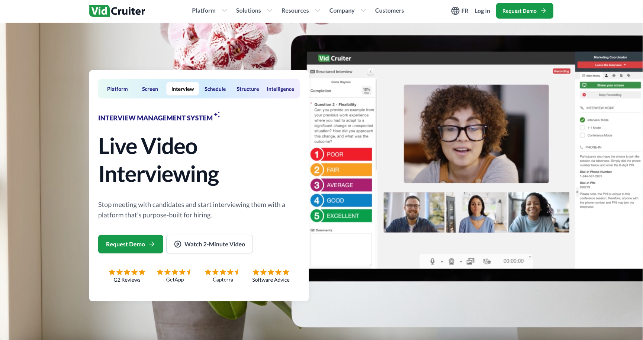Image resolution: width=643 pixels, height=340 pixels.
Task: Select the smiling woman with curly dark hair thumbnail
Action: tap(539, 213)
